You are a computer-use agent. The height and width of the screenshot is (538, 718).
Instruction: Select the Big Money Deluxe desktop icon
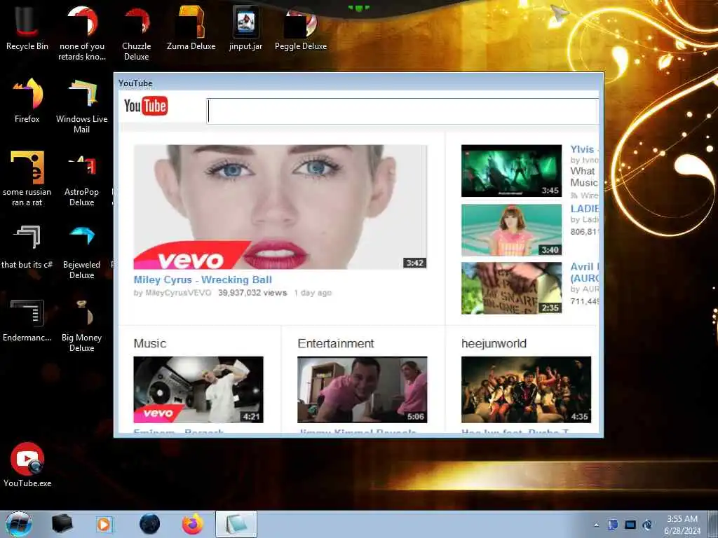[82, 324]
